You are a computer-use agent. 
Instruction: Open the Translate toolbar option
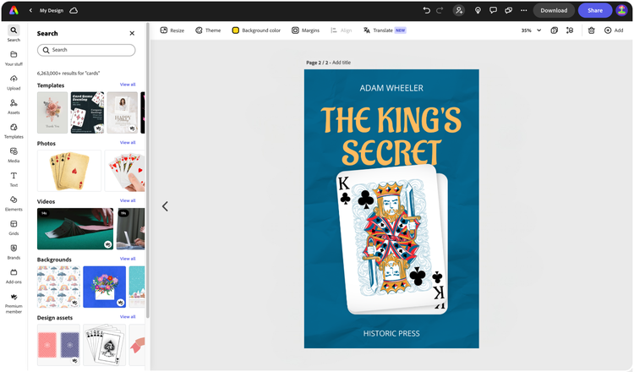pyautogui.click(x=385, y=30)
